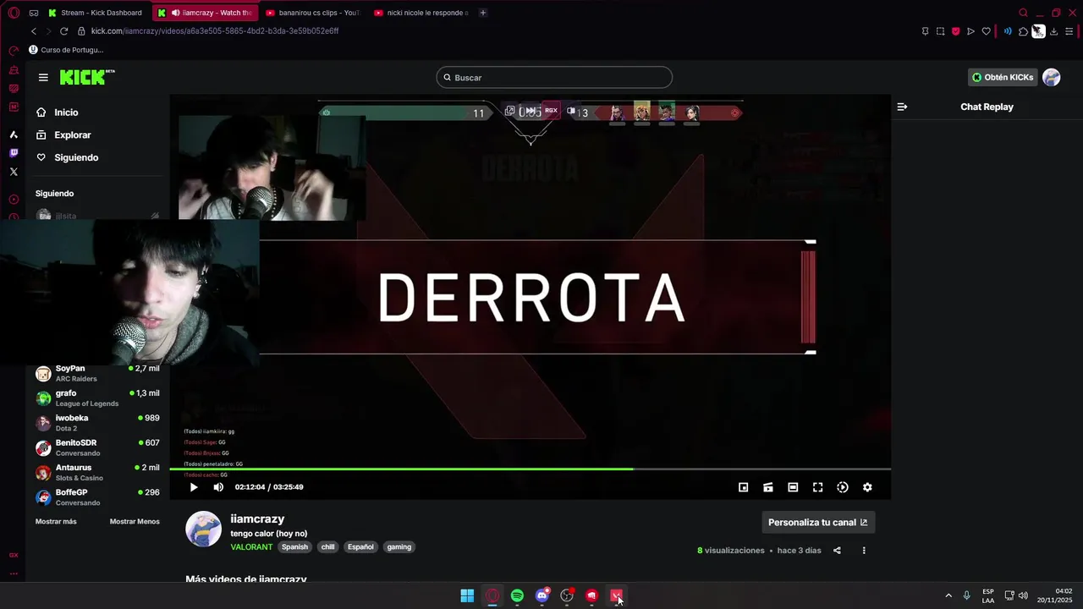Open the VALORANT category link
The height and width of the screenshot is (609, 1083).
pyautogui.click(x=251, y=547)
